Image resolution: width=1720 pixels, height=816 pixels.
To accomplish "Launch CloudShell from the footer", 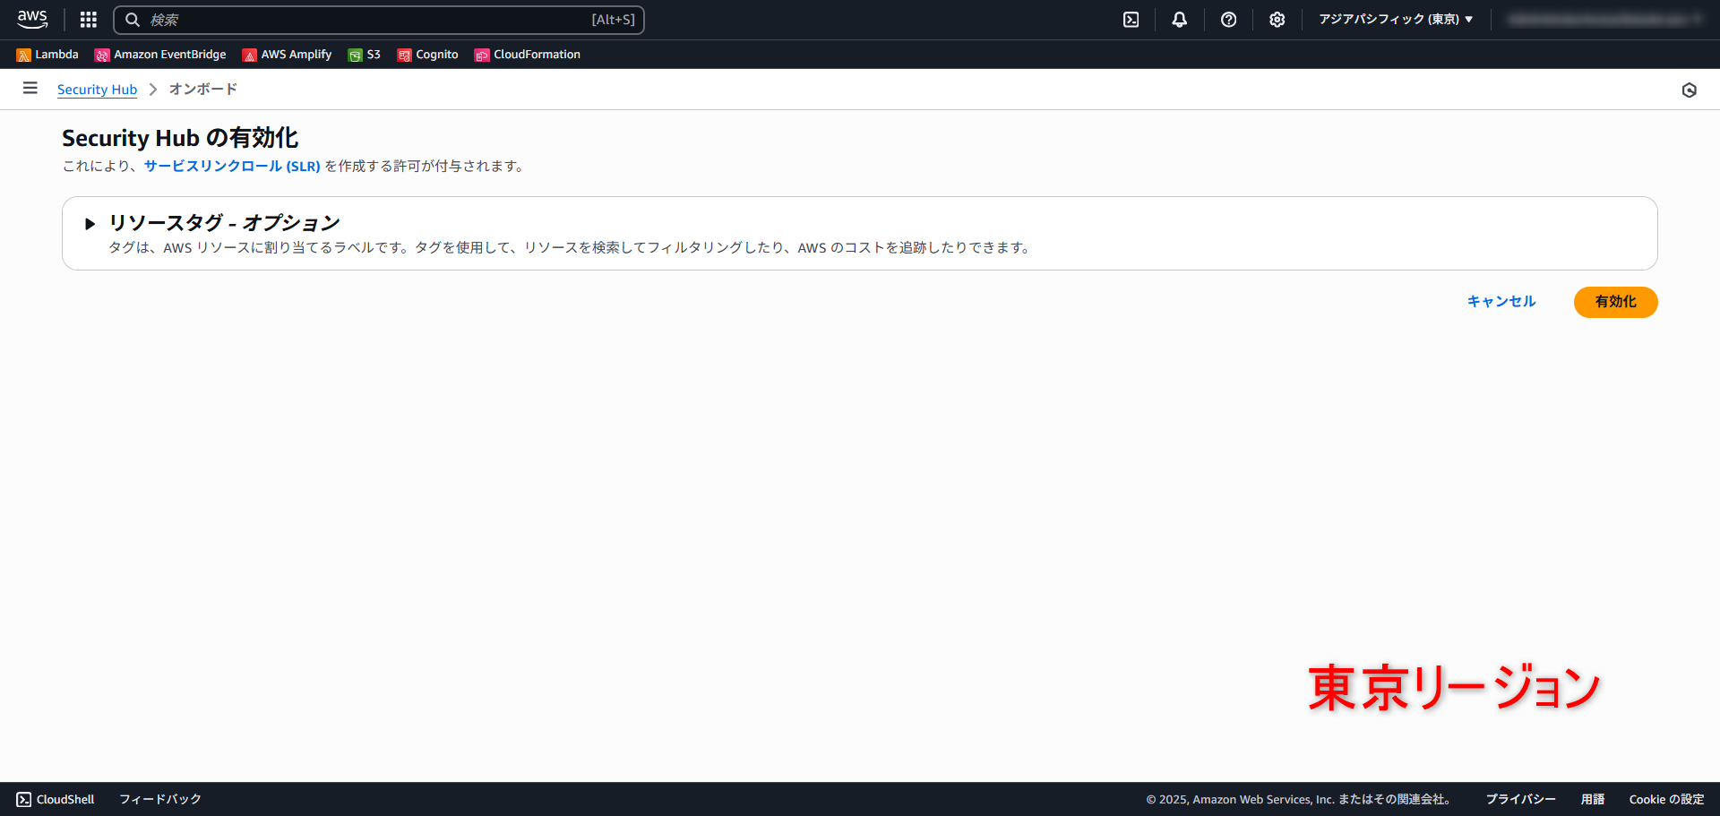I will (x=54, y=798).
